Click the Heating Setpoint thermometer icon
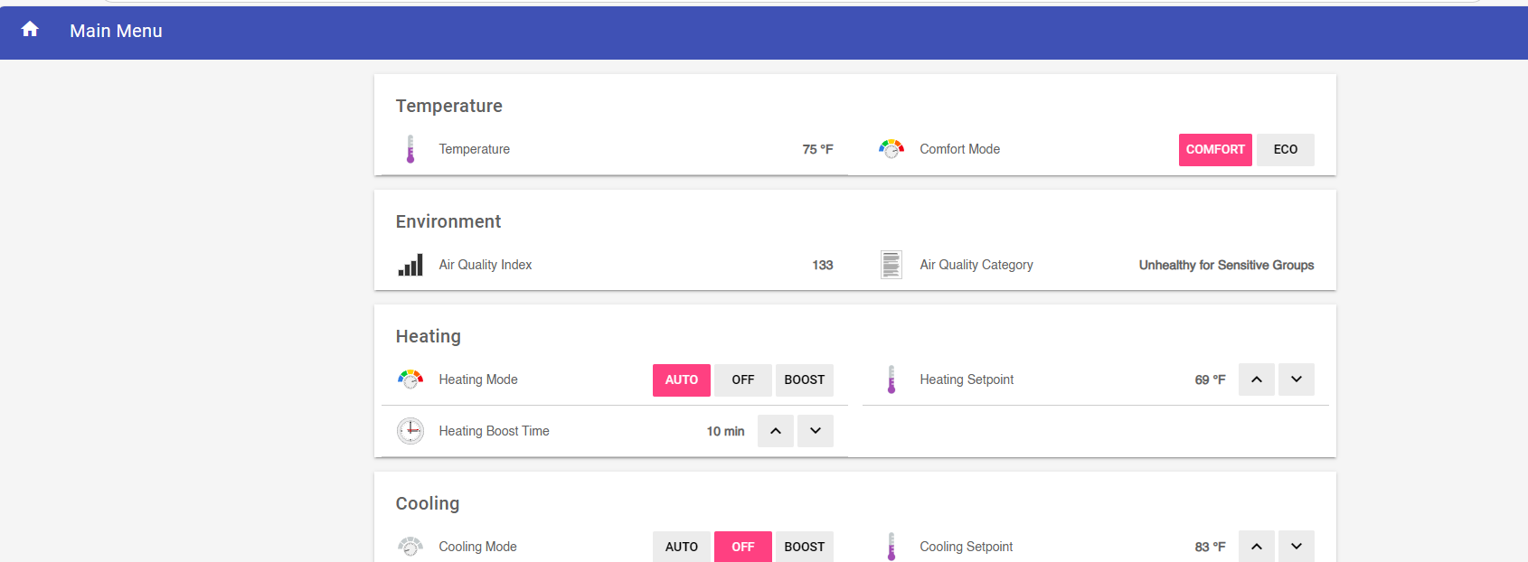Image resolution: width=1528 pixels, height=562 pixels. pyautogui.click(x=891, y=379)
